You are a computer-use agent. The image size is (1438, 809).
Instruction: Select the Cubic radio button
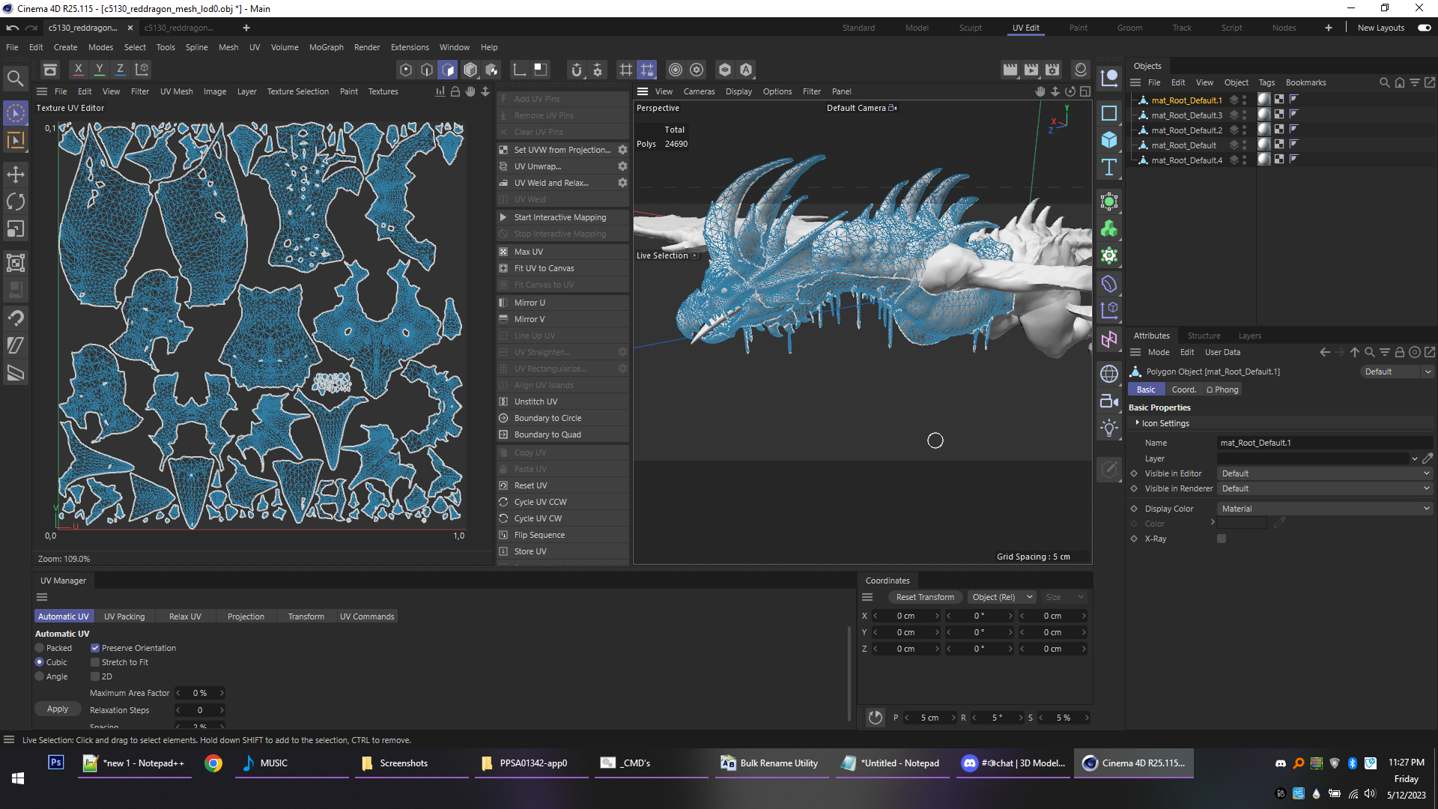[40, 662]
